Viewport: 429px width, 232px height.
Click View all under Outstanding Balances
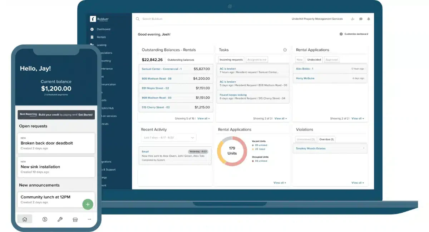[x=203, y=118]
